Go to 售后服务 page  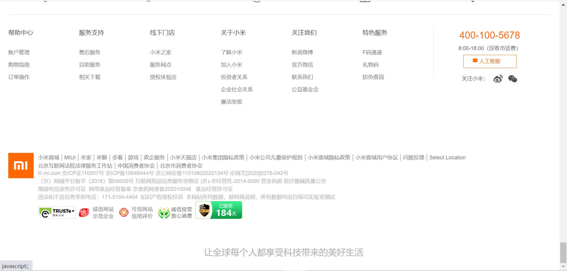click(x=90, y=52)
